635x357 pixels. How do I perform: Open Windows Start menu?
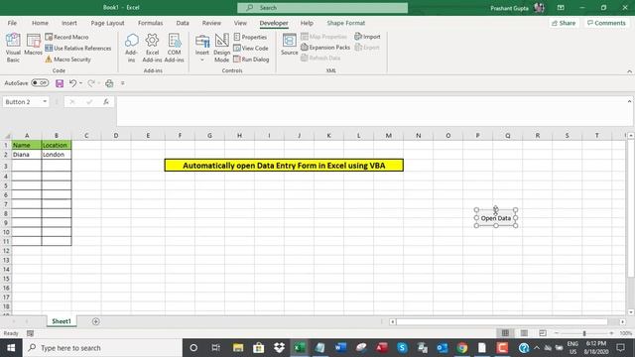pyautogui.click(x=11, y=348)
